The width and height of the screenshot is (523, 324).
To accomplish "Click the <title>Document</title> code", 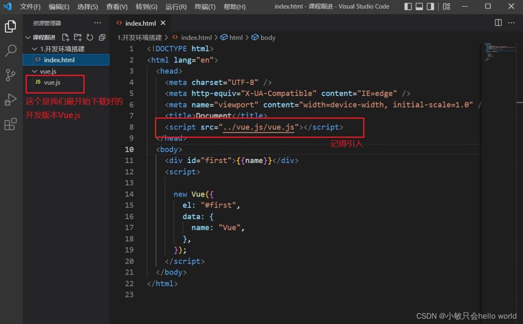I will pos(216,116).
